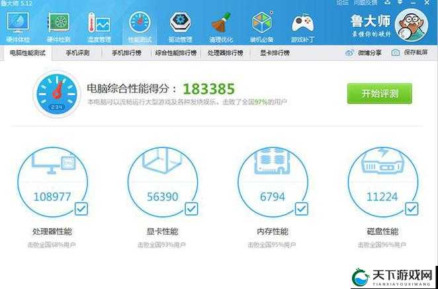Click the 鲁大师 mascot avatar
This screenshot has width=438, height=289.
click(411, 25)
